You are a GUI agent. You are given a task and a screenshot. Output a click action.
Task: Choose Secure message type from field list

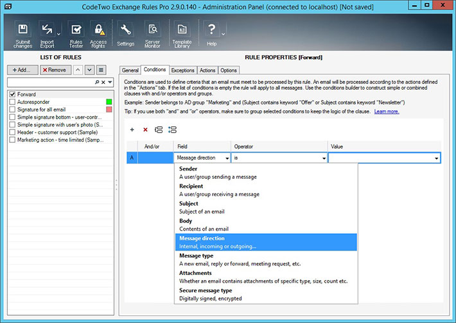pyautogui.click(x=266, y=295)
